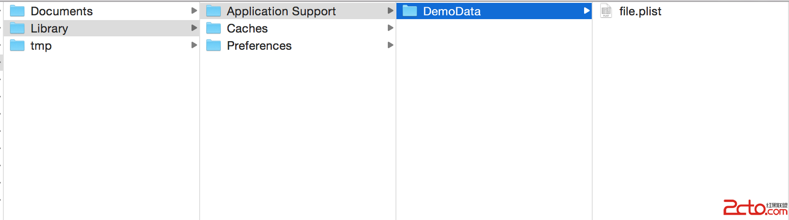
Task: Click the Preferences folder icon
Action: [214, 45]
